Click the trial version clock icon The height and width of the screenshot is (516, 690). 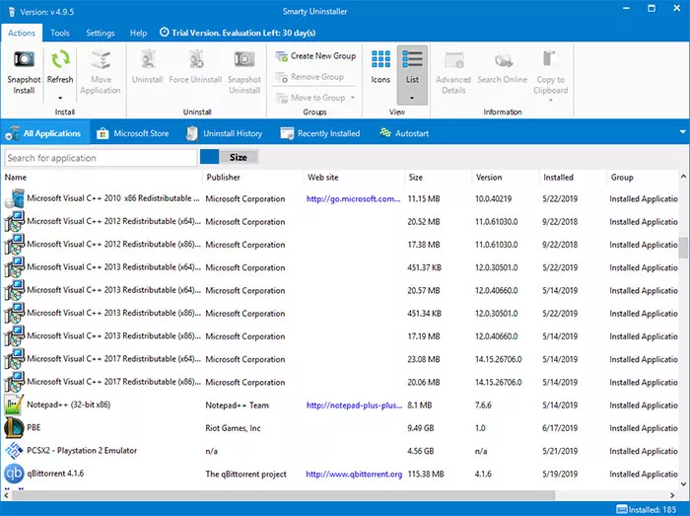pos(165,33)
